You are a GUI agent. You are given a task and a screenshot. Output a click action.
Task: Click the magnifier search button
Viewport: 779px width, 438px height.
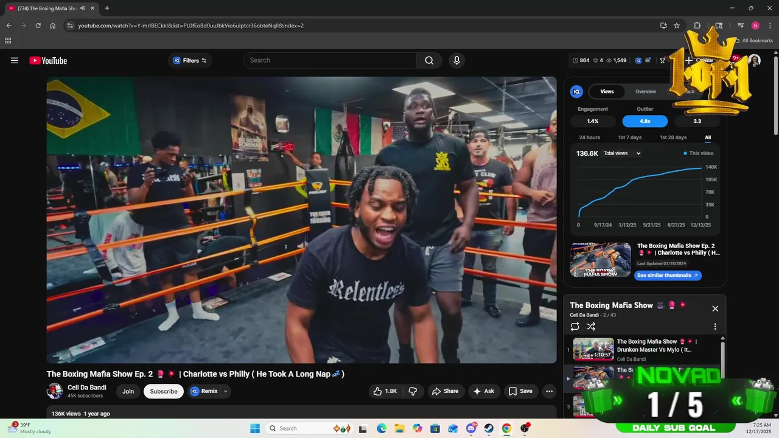(x=429, y=60)
